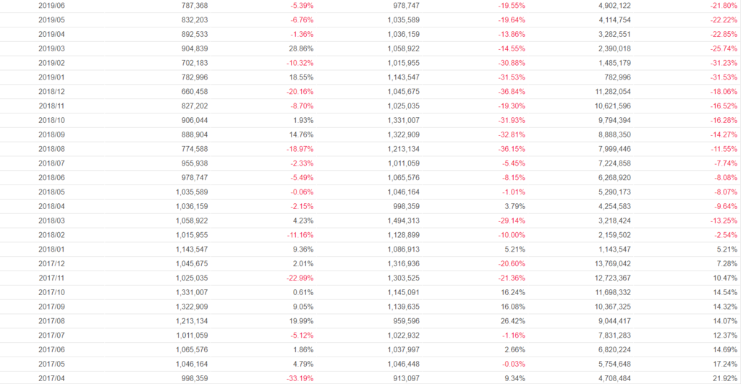This screenshot has height=384, width=741.
Task: Select the 2018/12 month row label
Action: tap(51, 92)
